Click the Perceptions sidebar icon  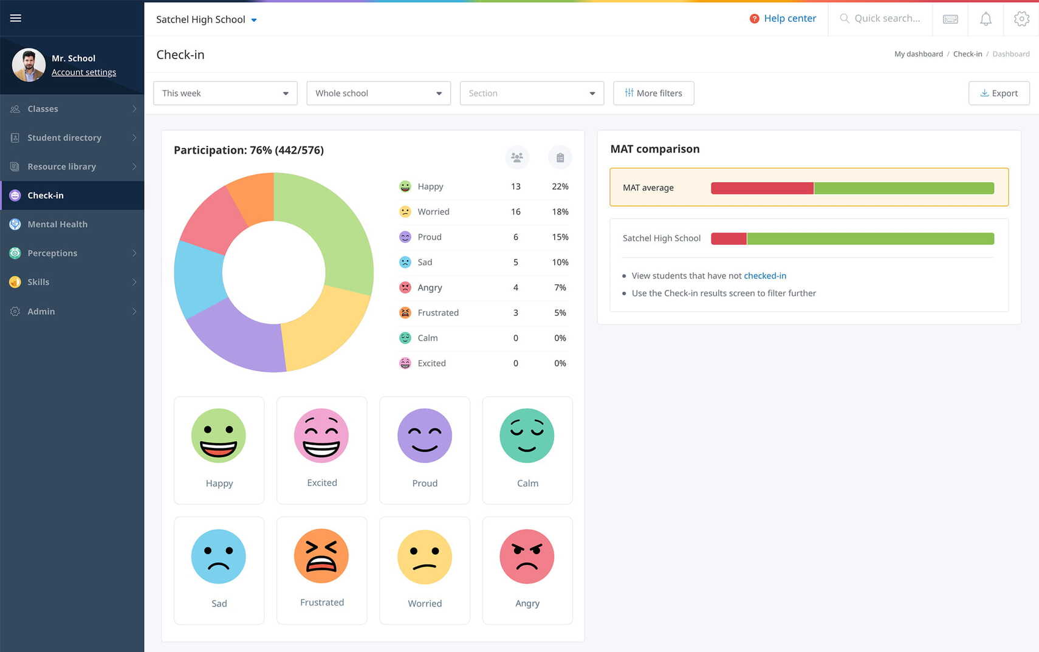15,253
